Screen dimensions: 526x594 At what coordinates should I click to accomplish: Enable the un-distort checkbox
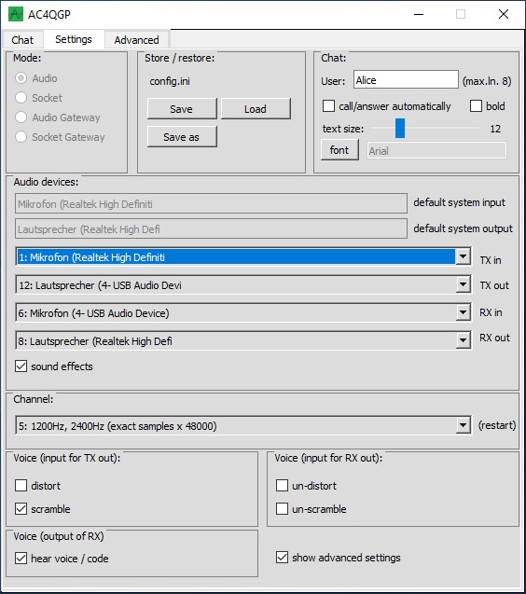(x=282, y=485)
